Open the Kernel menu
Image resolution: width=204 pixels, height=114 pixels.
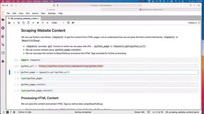tap(35, 13)
